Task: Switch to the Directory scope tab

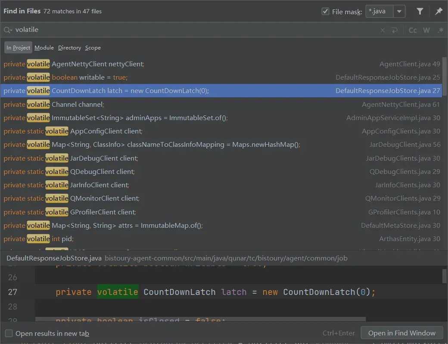Action: click(x=69, y=48)
